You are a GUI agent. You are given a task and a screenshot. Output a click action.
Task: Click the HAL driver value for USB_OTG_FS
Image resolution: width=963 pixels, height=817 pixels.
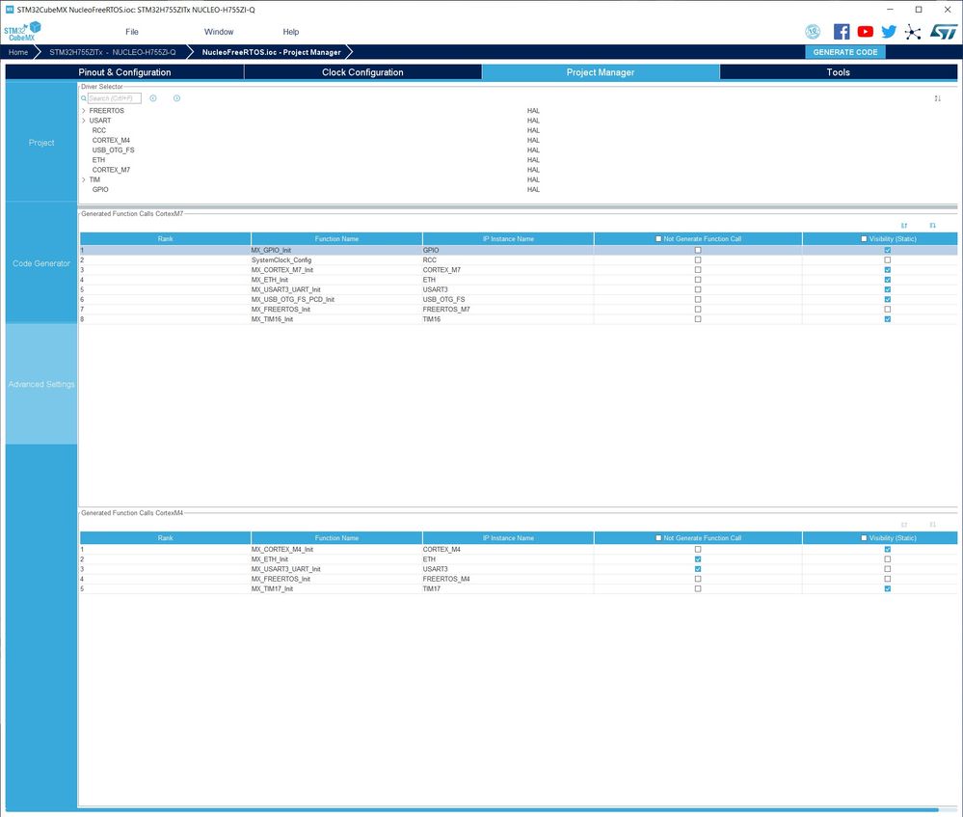[x=533, y=150]
